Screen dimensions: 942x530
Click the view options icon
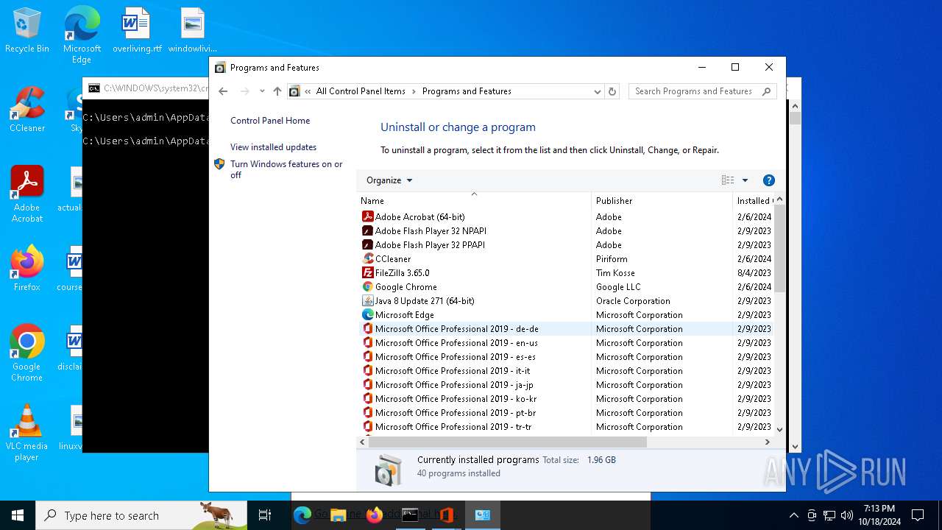pos(728,180)
